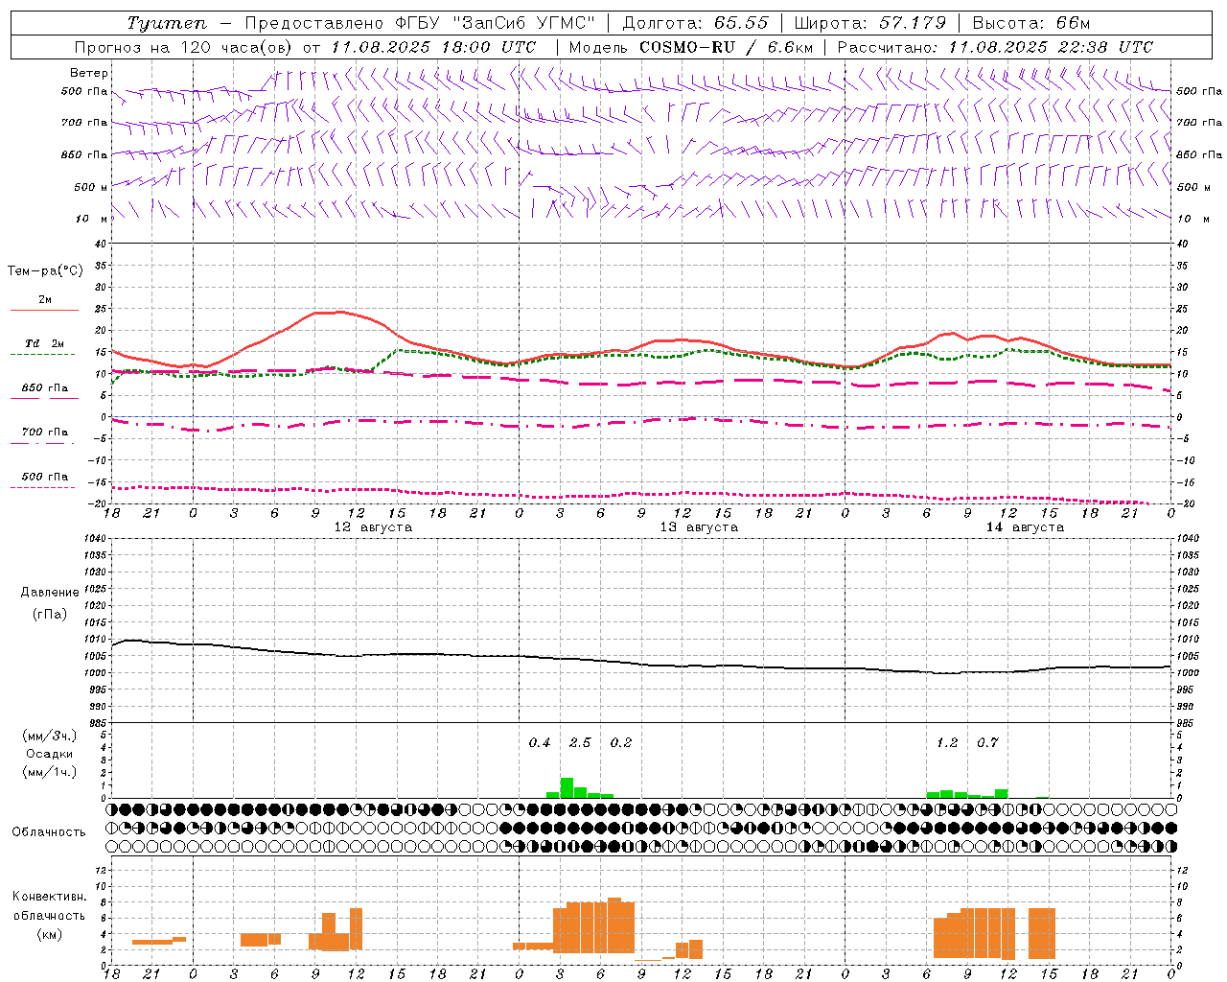This screenshot has width=1227, height=982.
Task: Click the 850 гПа temperature legend
Action: point(44,392)
